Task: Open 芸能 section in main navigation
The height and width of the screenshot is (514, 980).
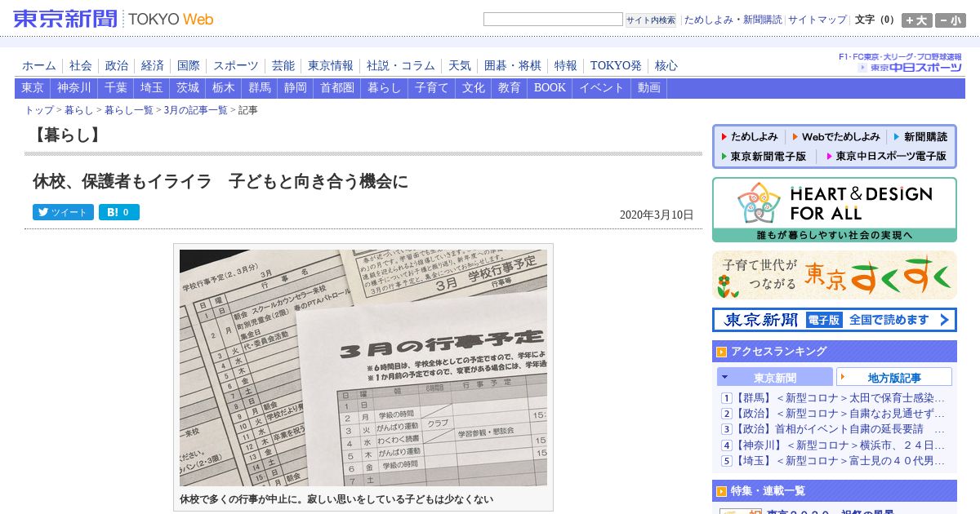Action: pyautogui.click(x=283, y=66)
